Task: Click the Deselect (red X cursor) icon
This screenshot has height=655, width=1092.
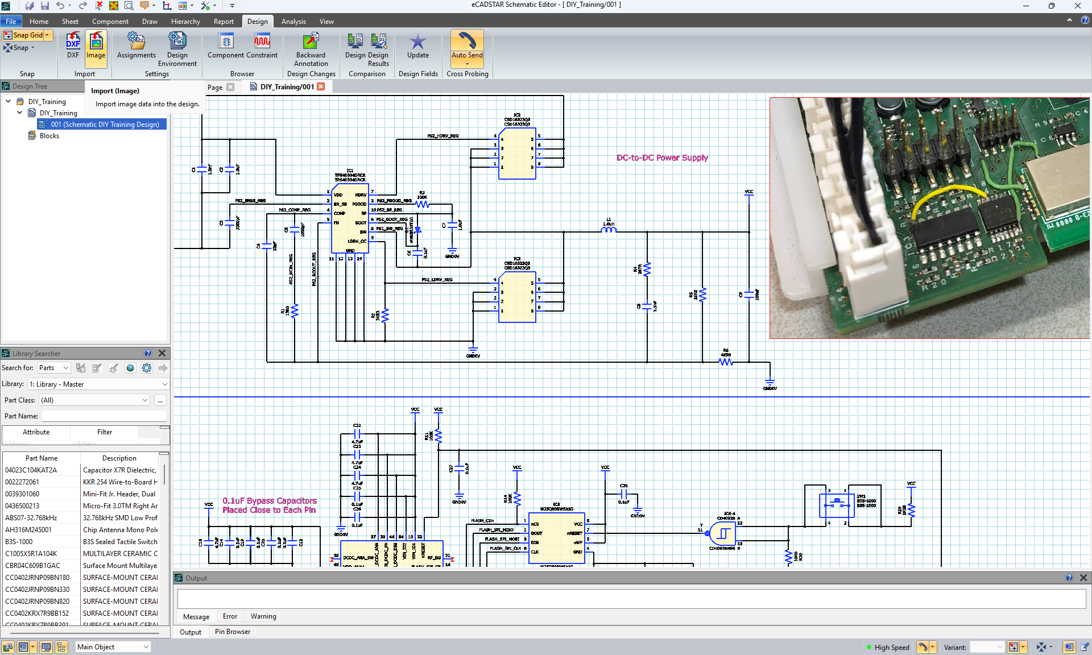Action: [x=99, y=6]
